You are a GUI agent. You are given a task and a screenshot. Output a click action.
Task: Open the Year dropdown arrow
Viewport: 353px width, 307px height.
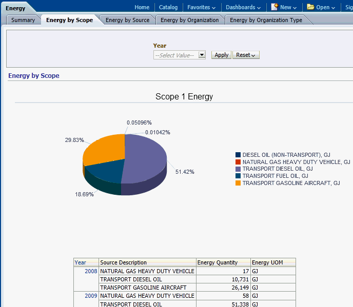(202, 55)
